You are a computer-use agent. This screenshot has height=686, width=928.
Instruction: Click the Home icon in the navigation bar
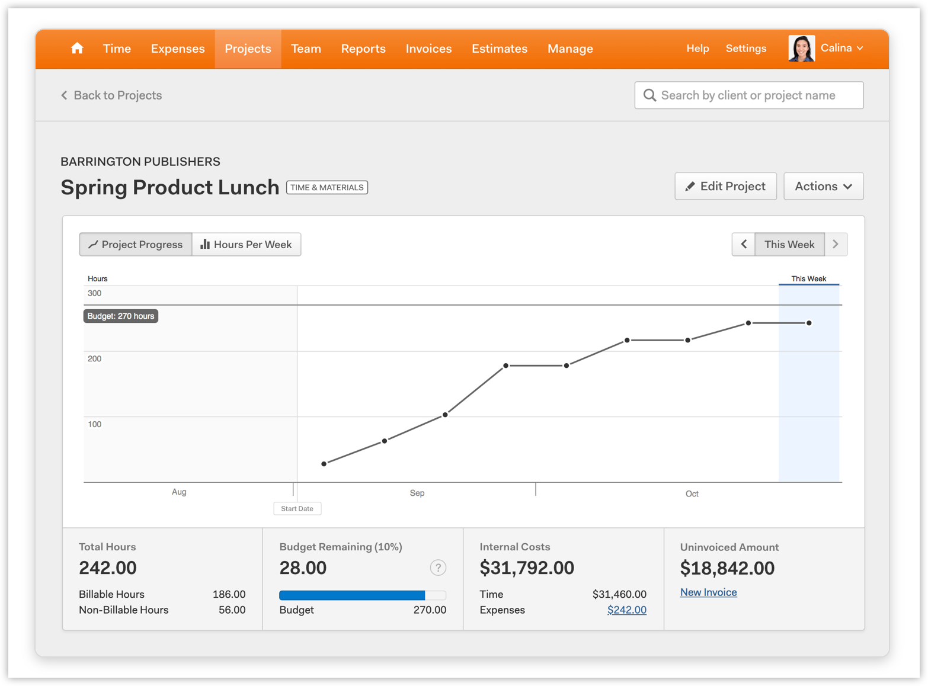click(77, 49)
